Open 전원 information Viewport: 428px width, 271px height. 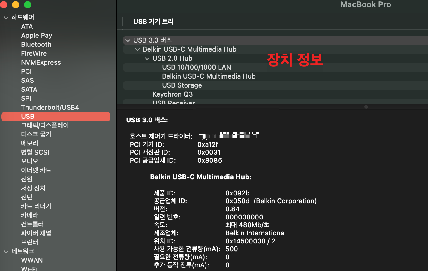(27, 179)
